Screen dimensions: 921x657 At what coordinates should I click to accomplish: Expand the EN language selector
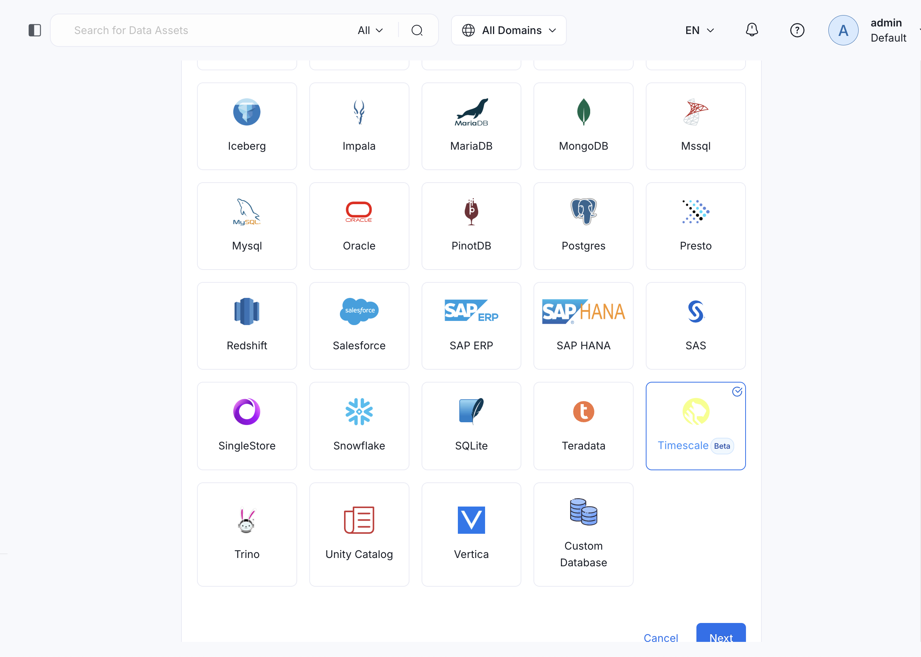click(x=699, y=30)
